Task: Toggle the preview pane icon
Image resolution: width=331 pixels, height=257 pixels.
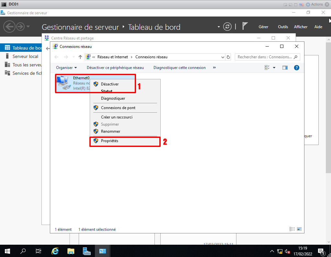Action: pos(285,68)
